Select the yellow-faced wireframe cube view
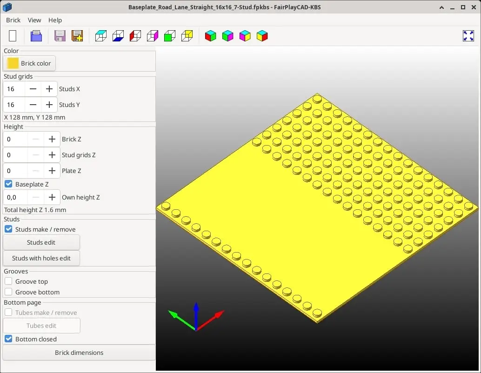The width and height of the screenshot is (481, 373). coord(187,36)
